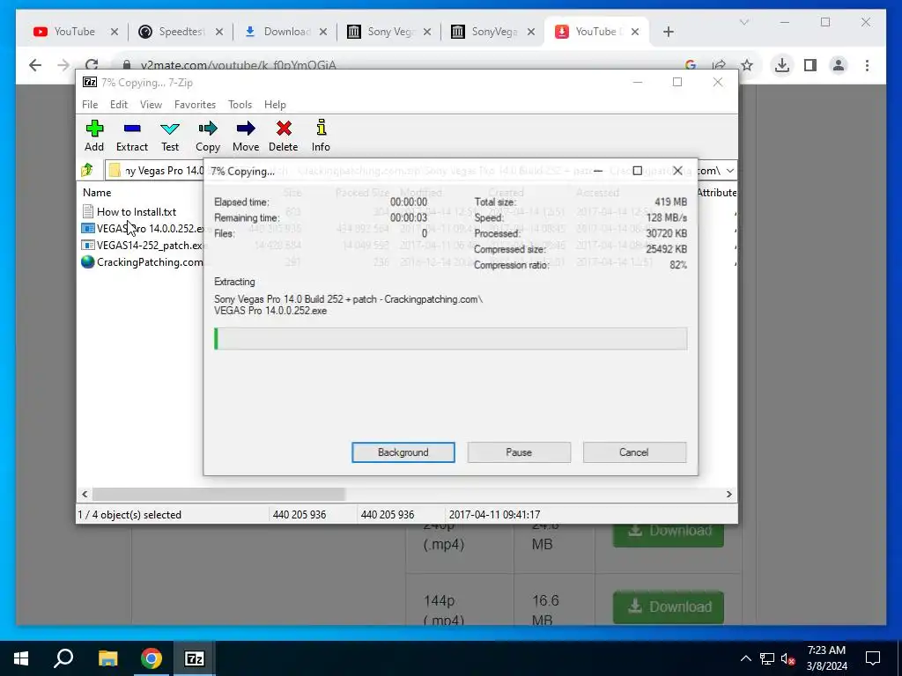This screenshot has width=902, height=676.
Task: Close the Speedtest tab
Action: (x=219, y=33)
